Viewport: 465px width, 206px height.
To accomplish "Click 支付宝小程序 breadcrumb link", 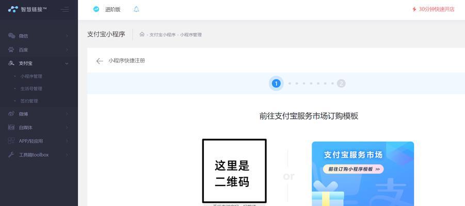I will 163,35.
